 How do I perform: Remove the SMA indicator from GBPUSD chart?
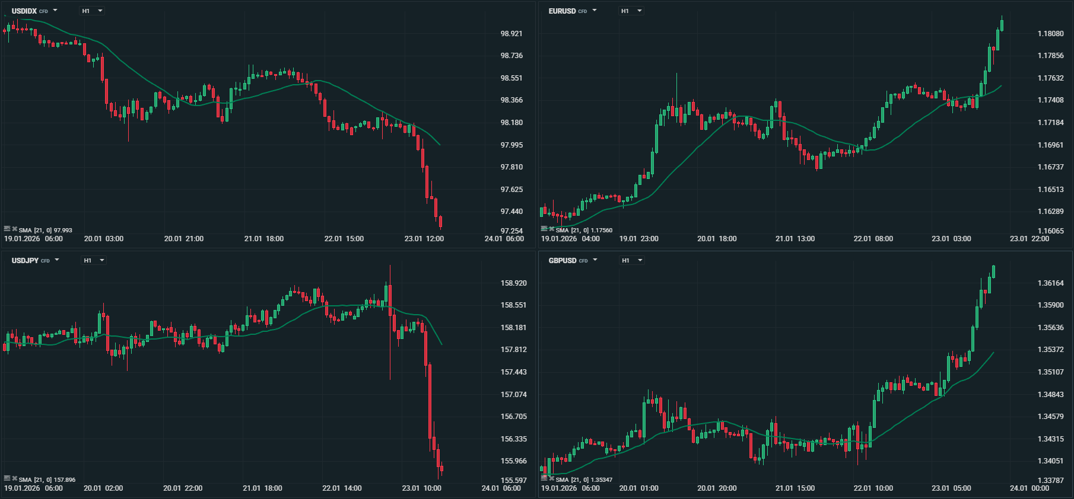point(552,478)
